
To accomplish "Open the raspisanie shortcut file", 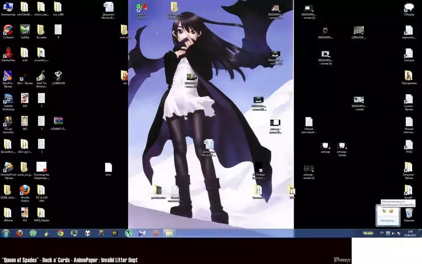I will [x=409, y=32].
